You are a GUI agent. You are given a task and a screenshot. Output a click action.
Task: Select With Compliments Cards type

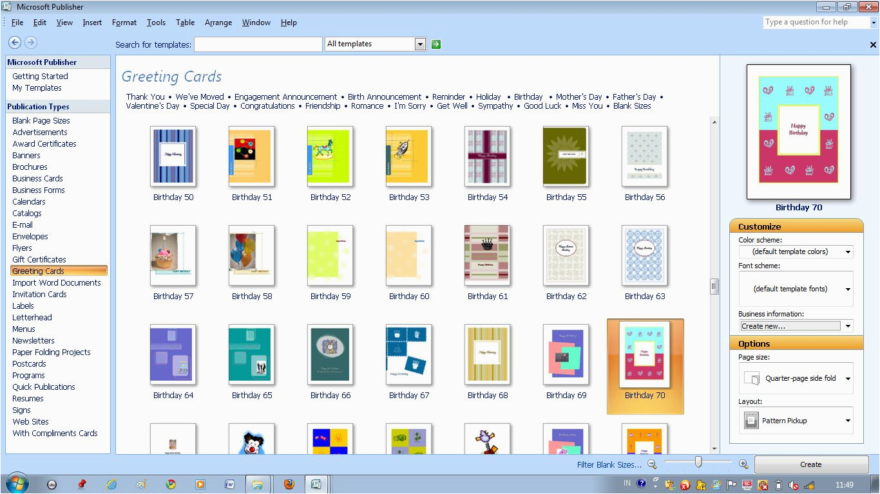pyautogui.click(x=55, y=434)
